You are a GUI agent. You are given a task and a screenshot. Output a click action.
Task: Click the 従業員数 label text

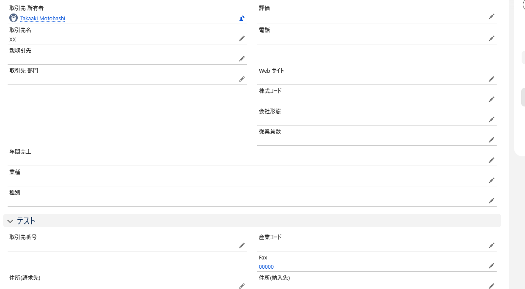270,131
